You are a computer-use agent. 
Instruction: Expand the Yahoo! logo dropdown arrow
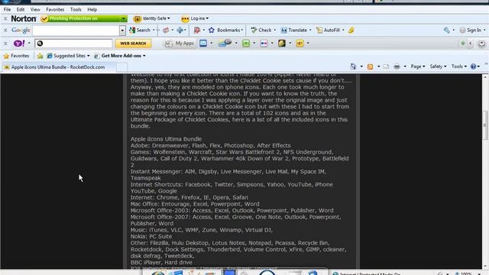[29, 44]
